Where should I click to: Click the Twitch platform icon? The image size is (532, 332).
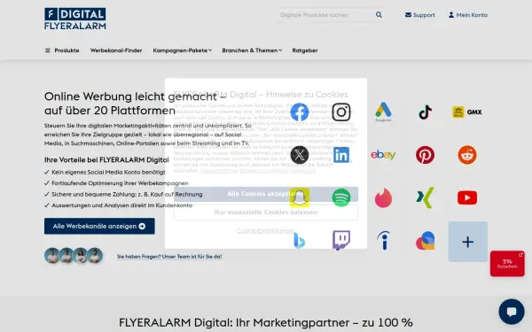pyautogui.click(x=341, y=241)
